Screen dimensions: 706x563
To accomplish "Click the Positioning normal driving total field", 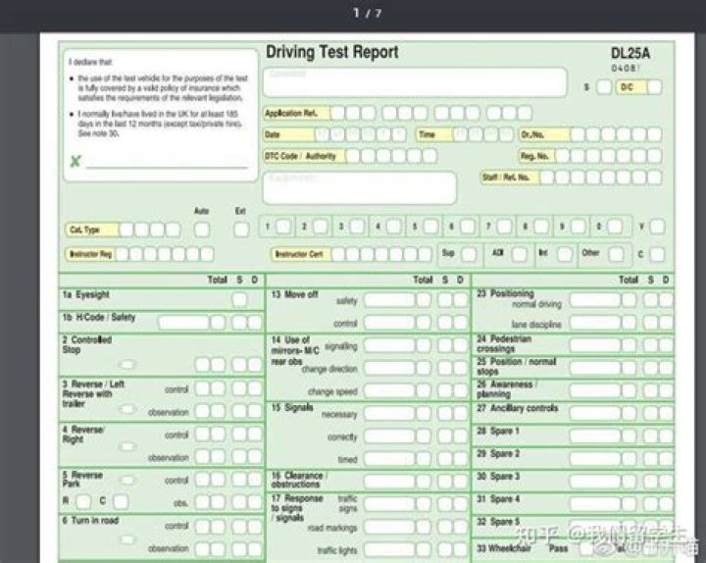I will (x=595, y=300).
